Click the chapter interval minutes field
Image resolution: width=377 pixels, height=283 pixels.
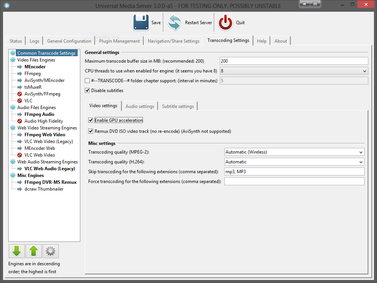tap(294, 81)
